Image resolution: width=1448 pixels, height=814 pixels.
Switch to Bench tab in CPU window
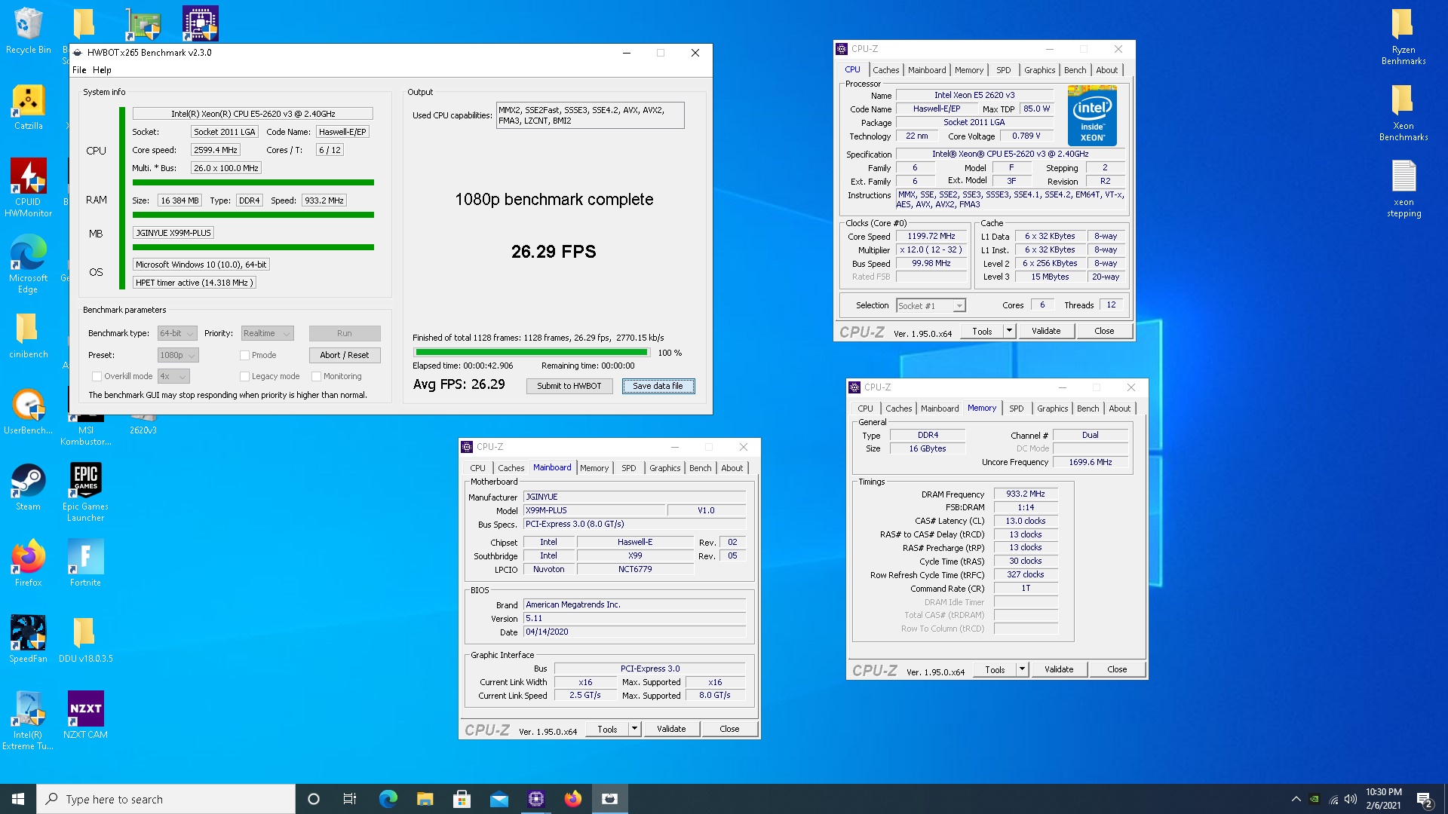pyautogui.click(x=1075, y=70)
